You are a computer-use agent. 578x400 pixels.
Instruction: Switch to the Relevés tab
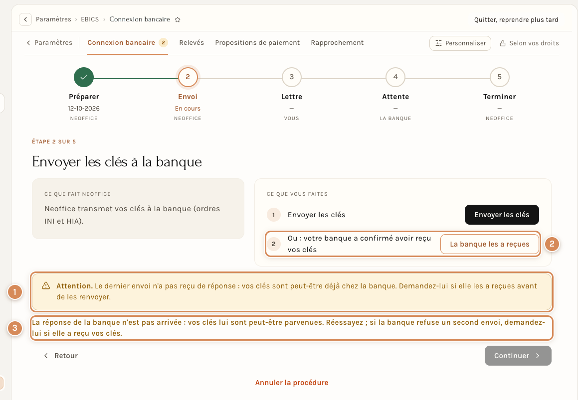pos(192,43)
